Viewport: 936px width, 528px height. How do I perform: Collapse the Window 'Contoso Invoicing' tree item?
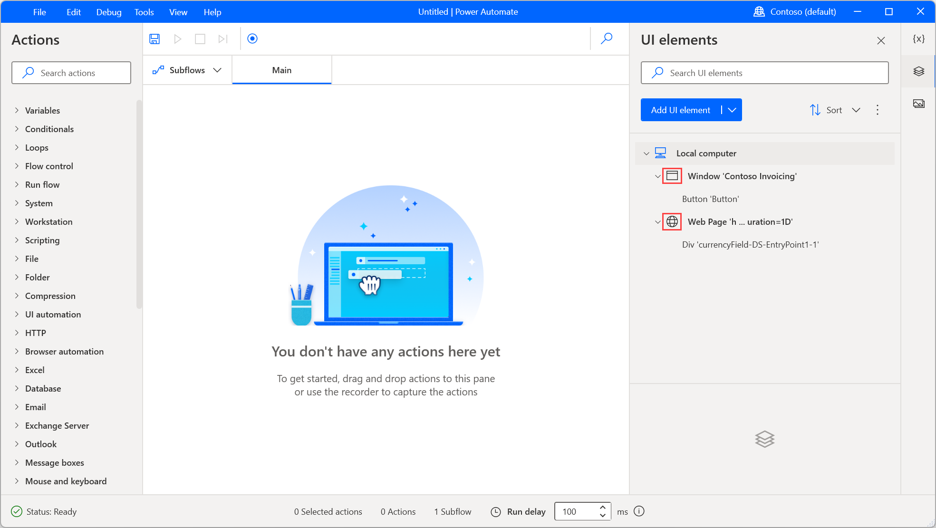(x=657, y=175)
